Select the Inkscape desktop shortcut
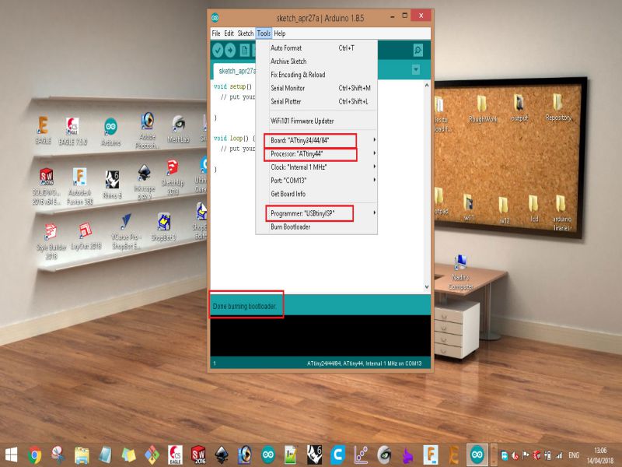The height and width of the screenshot is (467, 622). point(144,182)
